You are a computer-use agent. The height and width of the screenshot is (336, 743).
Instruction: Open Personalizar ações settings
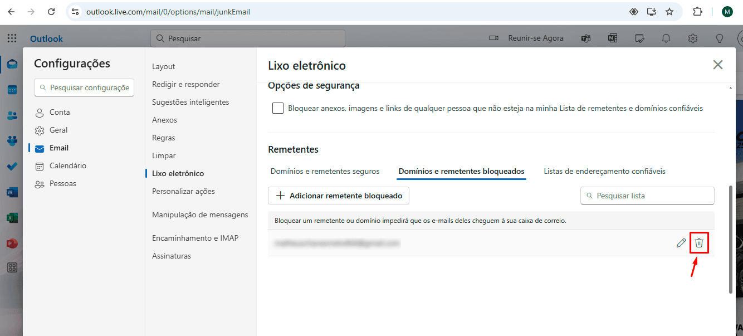pyautogui.click(x=183, y=191)
